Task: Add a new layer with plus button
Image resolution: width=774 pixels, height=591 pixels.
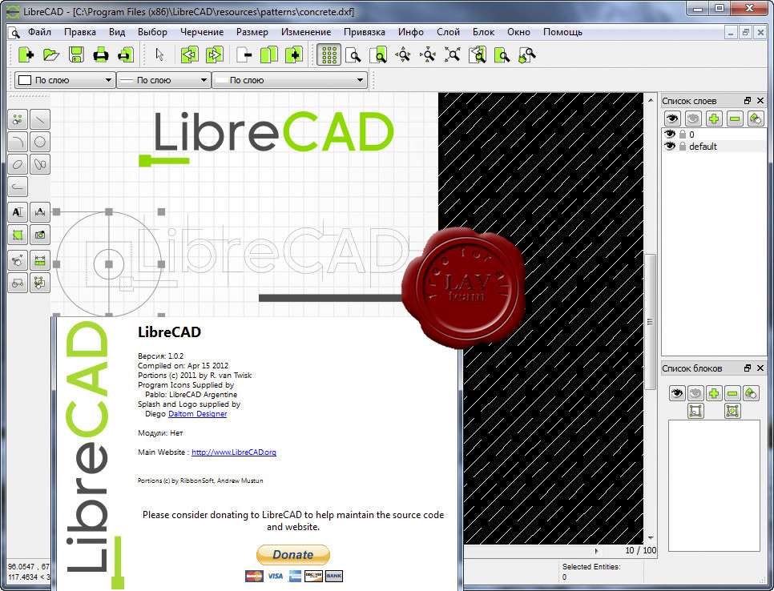Action: tap(714, 119)
